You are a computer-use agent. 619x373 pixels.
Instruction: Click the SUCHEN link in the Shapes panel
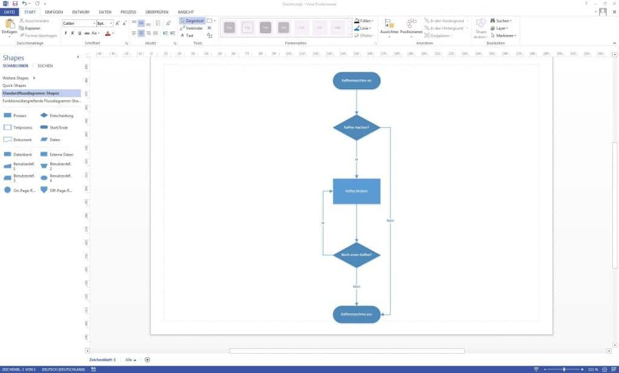click(x=46, y=66)
